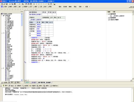Screen dimensions: 134x102
Task: Open the 帮助 menu
Action: (x=50, y=7)
